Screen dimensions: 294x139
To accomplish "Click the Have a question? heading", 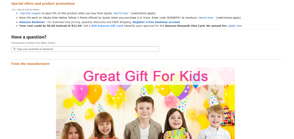I will (29, 37).
